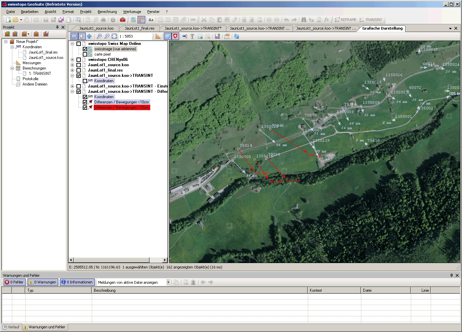Click the font size 'AA' icon
This screenshot has height=332, width=462.
pyautogui.click(x=151, y=20)
